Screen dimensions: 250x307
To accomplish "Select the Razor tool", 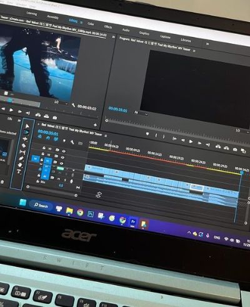I will [x=24, y=145].
